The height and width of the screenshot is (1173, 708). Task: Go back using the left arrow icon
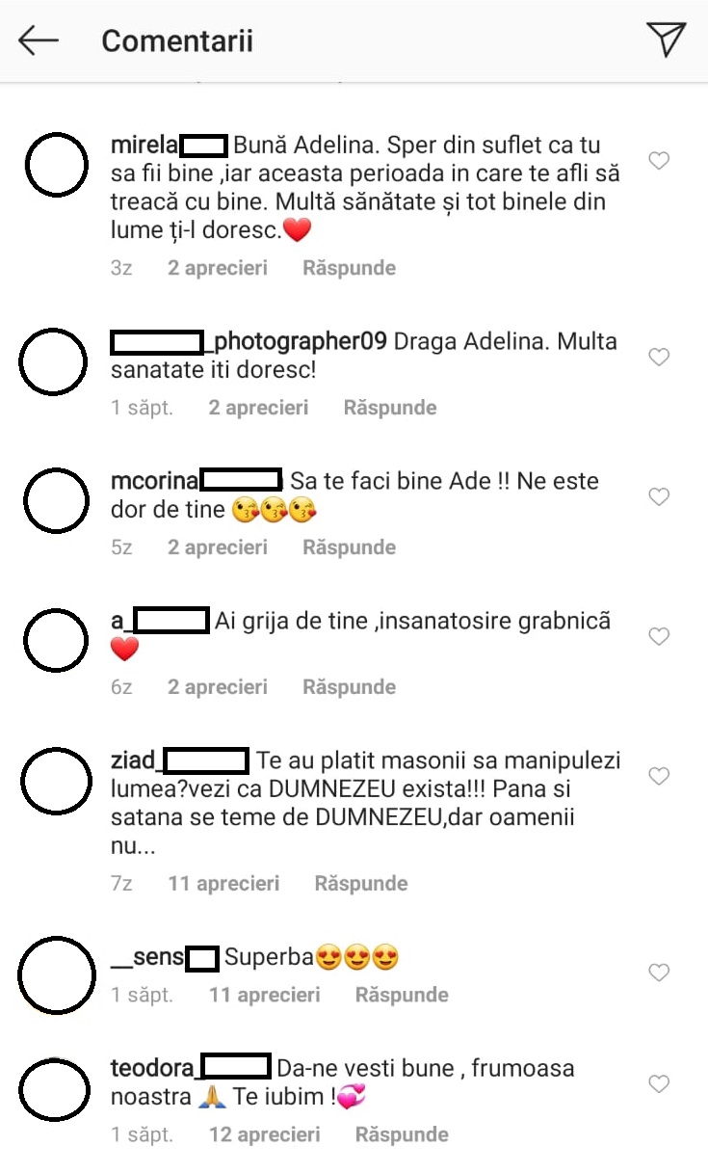pos(39,40)
